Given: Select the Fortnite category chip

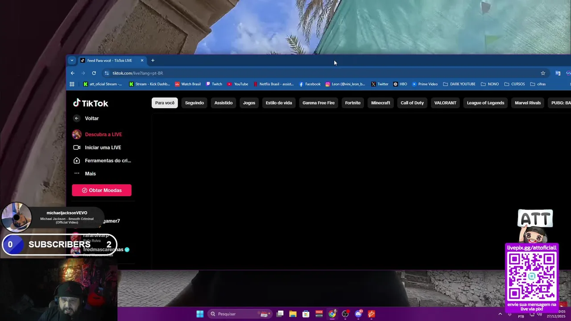Looking at the screenshot, I should coord(352,103).
